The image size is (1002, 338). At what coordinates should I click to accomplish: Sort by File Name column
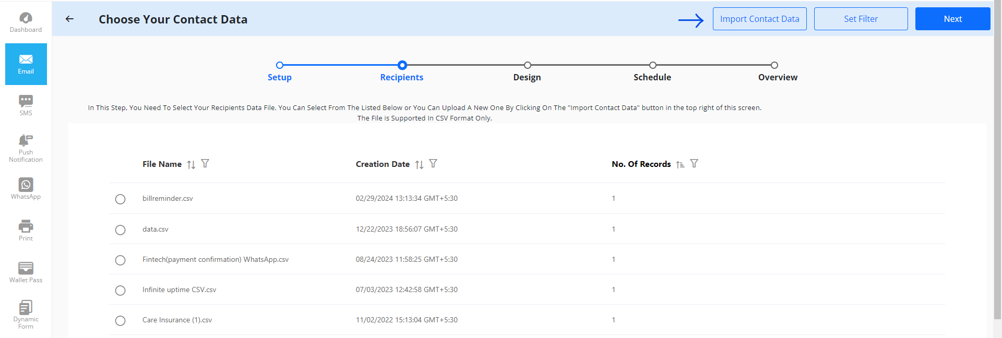(191, 164)
